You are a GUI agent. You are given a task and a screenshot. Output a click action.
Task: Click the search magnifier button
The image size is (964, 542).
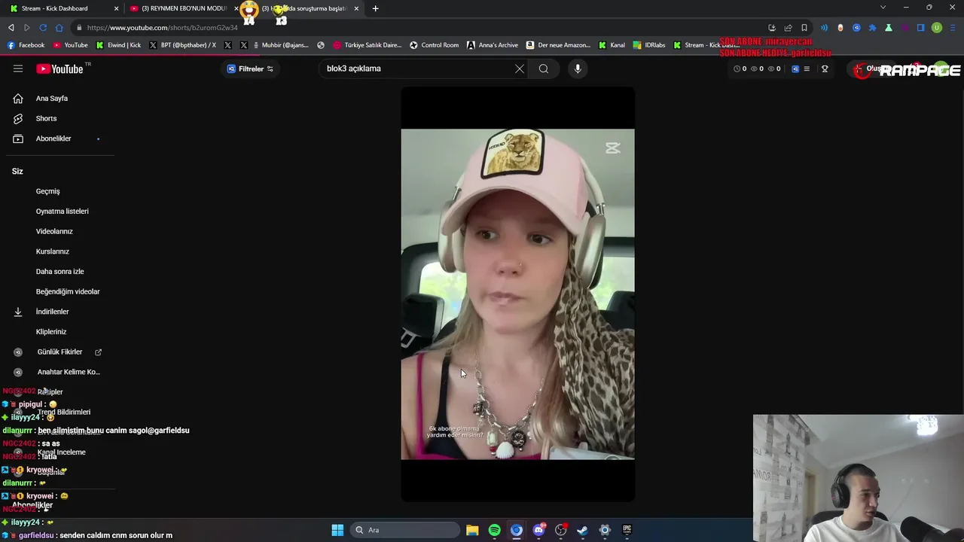click(543, 69)
